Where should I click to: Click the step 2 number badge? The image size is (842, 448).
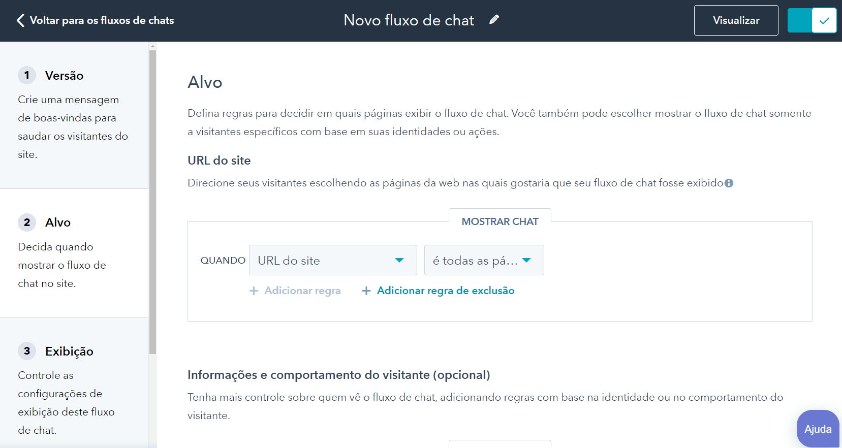click(27, 222)
